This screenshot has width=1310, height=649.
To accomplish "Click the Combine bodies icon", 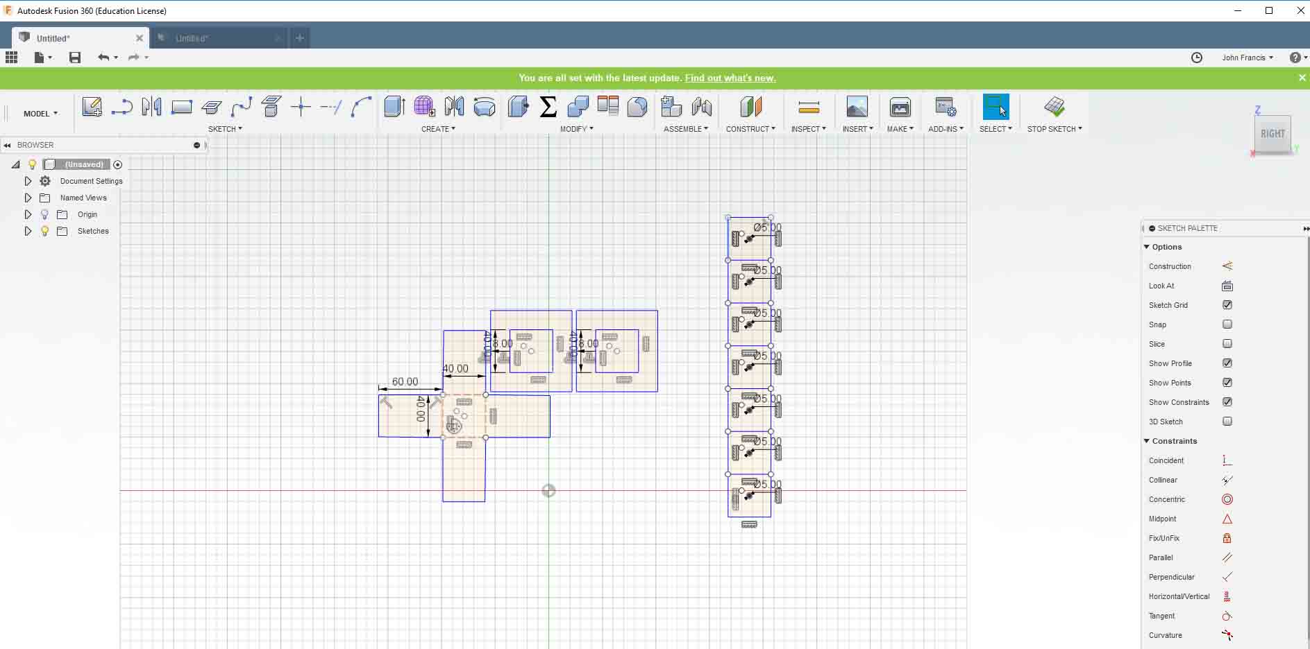I will coord(578,107).
